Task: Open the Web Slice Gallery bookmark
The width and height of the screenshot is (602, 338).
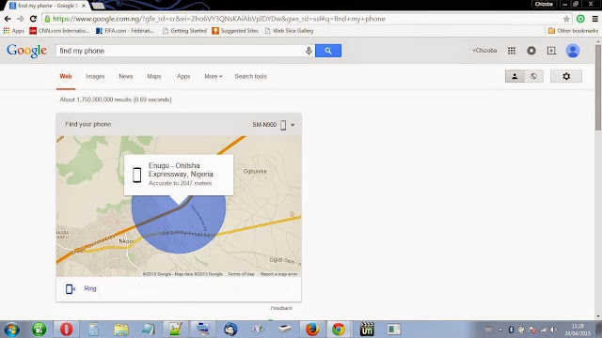Action: [289, 31]
